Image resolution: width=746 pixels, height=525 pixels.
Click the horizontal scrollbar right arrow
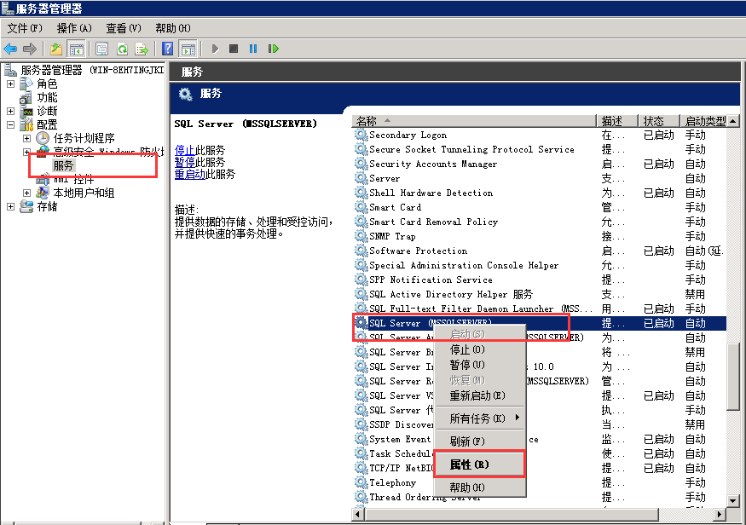[720, 514]
